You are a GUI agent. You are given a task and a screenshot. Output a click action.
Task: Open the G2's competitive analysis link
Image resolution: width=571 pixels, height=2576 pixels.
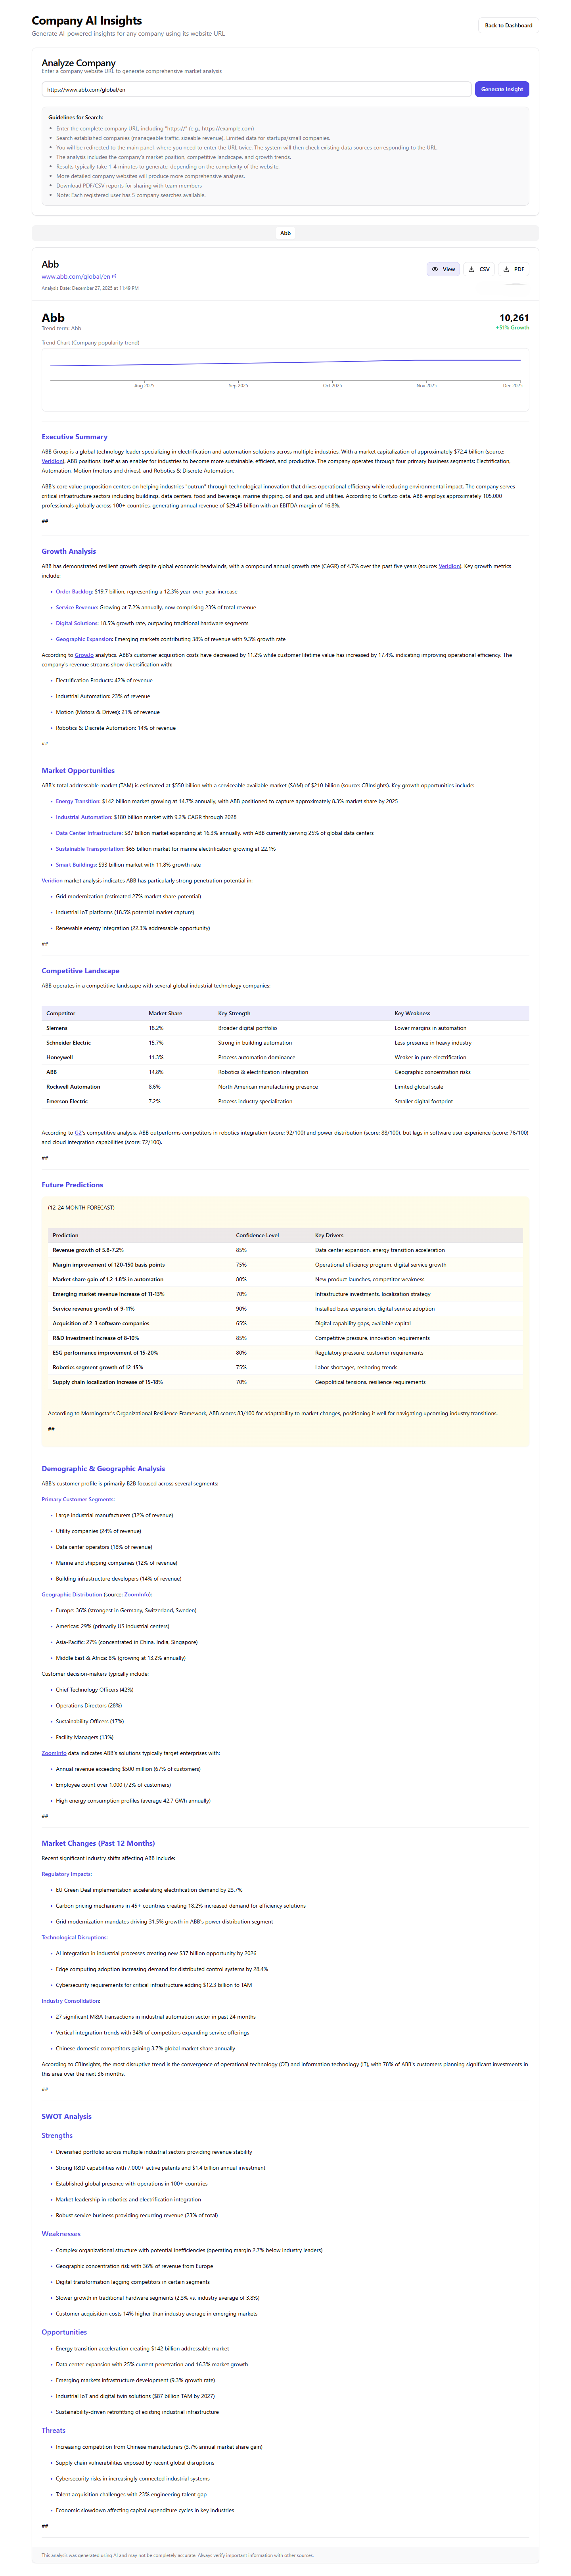pos(79,1133)
